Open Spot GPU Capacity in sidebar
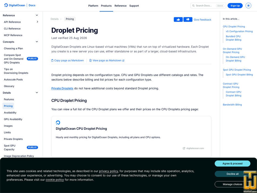 click(10, 147)
